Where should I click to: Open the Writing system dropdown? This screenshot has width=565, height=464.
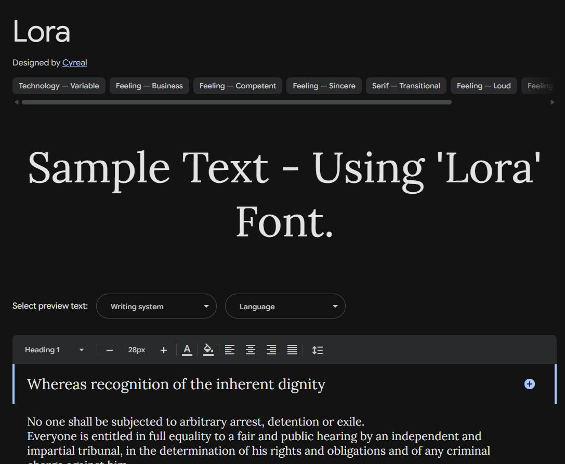click(x=156, y=306)
